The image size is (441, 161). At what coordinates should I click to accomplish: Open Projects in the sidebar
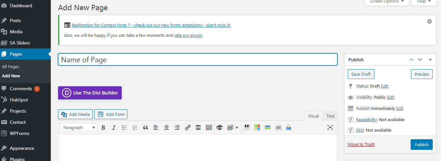point(25,111)
